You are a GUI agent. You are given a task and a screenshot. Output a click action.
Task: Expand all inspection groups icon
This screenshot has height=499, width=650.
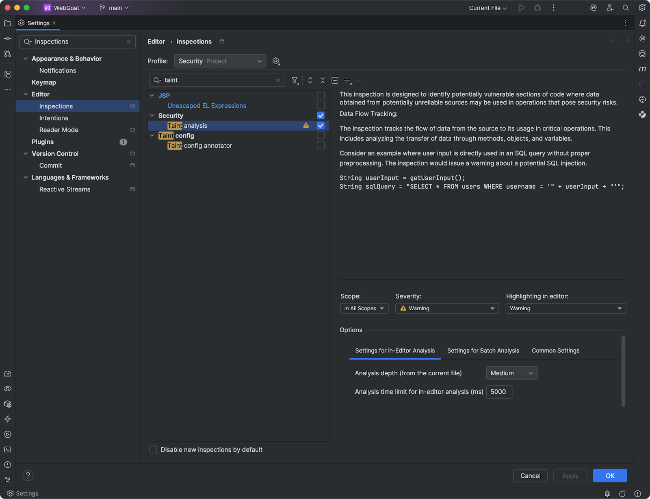click(x=310, y=80)
